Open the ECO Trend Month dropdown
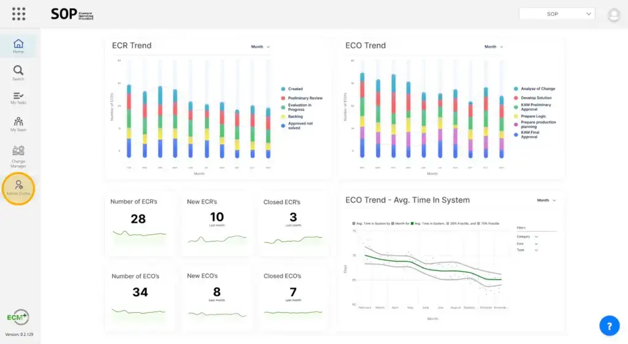The height and width of the screenshot is (344, 628). click(x=493, y=47)
